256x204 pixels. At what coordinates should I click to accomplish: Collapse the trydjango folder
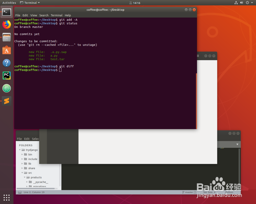pos(20,150)
